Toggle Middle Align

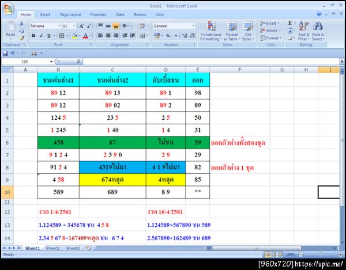click(108, 26)
